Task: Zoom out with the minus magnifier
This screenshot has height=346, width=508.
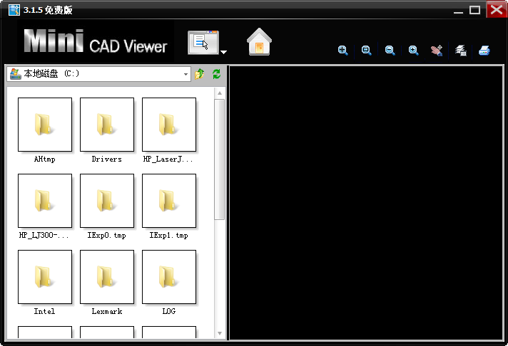Action: click(390, 51)
